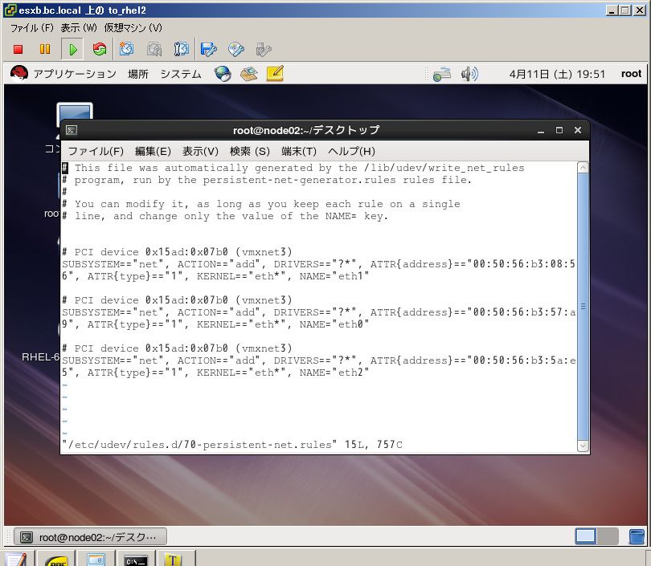Open the snapshot manager icon
The image size is (651, 566).
pyautogui.click(x=182, y=49)
